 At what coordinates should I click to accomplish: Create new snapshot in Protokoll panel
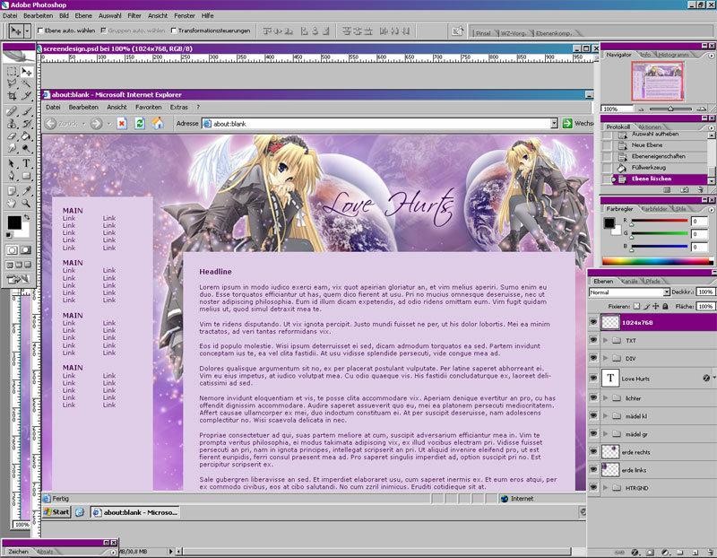(684, 189)
